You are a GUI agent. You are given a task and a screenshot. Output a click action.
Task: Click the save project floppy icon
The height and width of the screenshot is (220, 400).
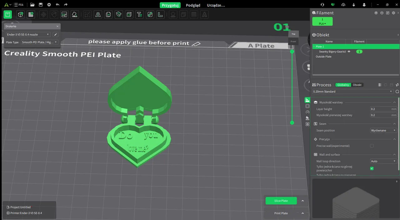(x=41, y=5)
